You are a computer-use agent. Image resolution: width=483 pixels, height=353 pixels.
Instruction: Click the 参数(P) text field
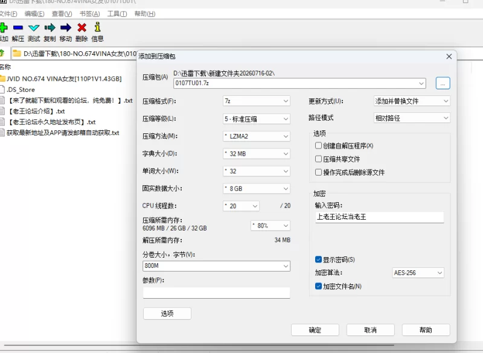tap(216, 293)
